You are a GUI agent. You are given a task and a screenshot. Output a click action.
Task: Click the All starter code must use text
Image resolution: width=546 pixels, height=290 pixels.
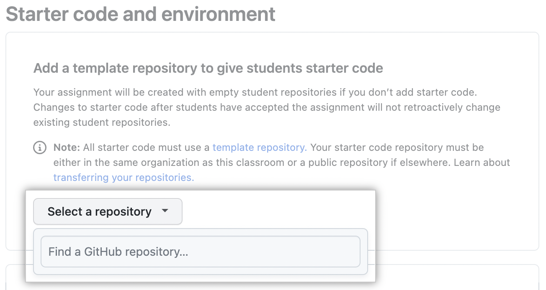[x=147, y=148]
